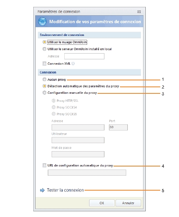Click the Port field showing 80

(118, 127)
